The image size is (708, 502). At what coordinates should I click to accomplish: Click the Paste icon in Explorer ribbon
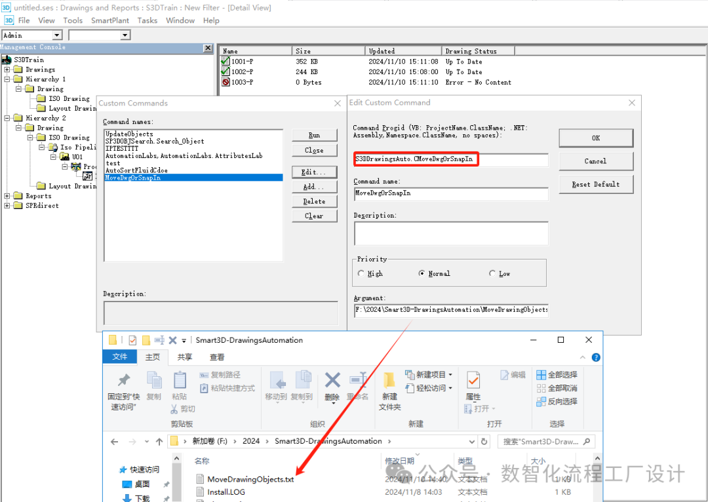click(x=180, y=380)
